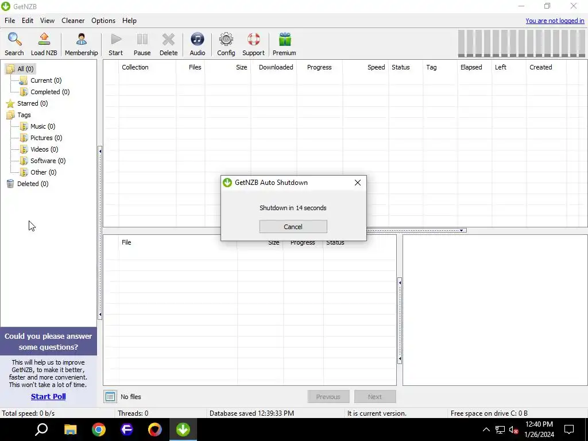Open the Membership toolbar icon

(81, 44)
